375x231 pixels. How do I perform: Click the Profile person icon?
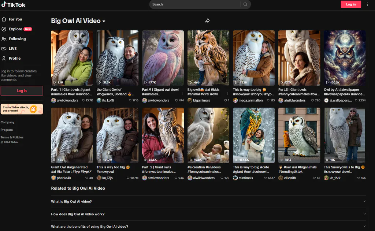pyautogui.click(x=4, y=58)
